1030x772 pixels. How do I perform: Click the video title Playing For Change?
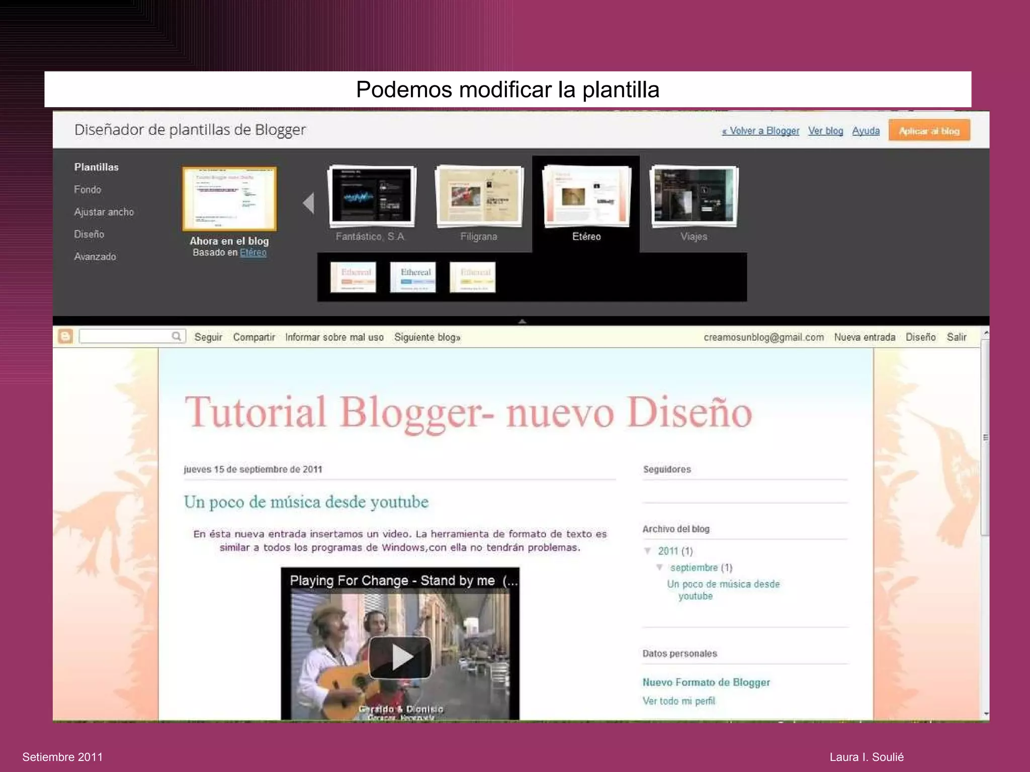[403, 581]
